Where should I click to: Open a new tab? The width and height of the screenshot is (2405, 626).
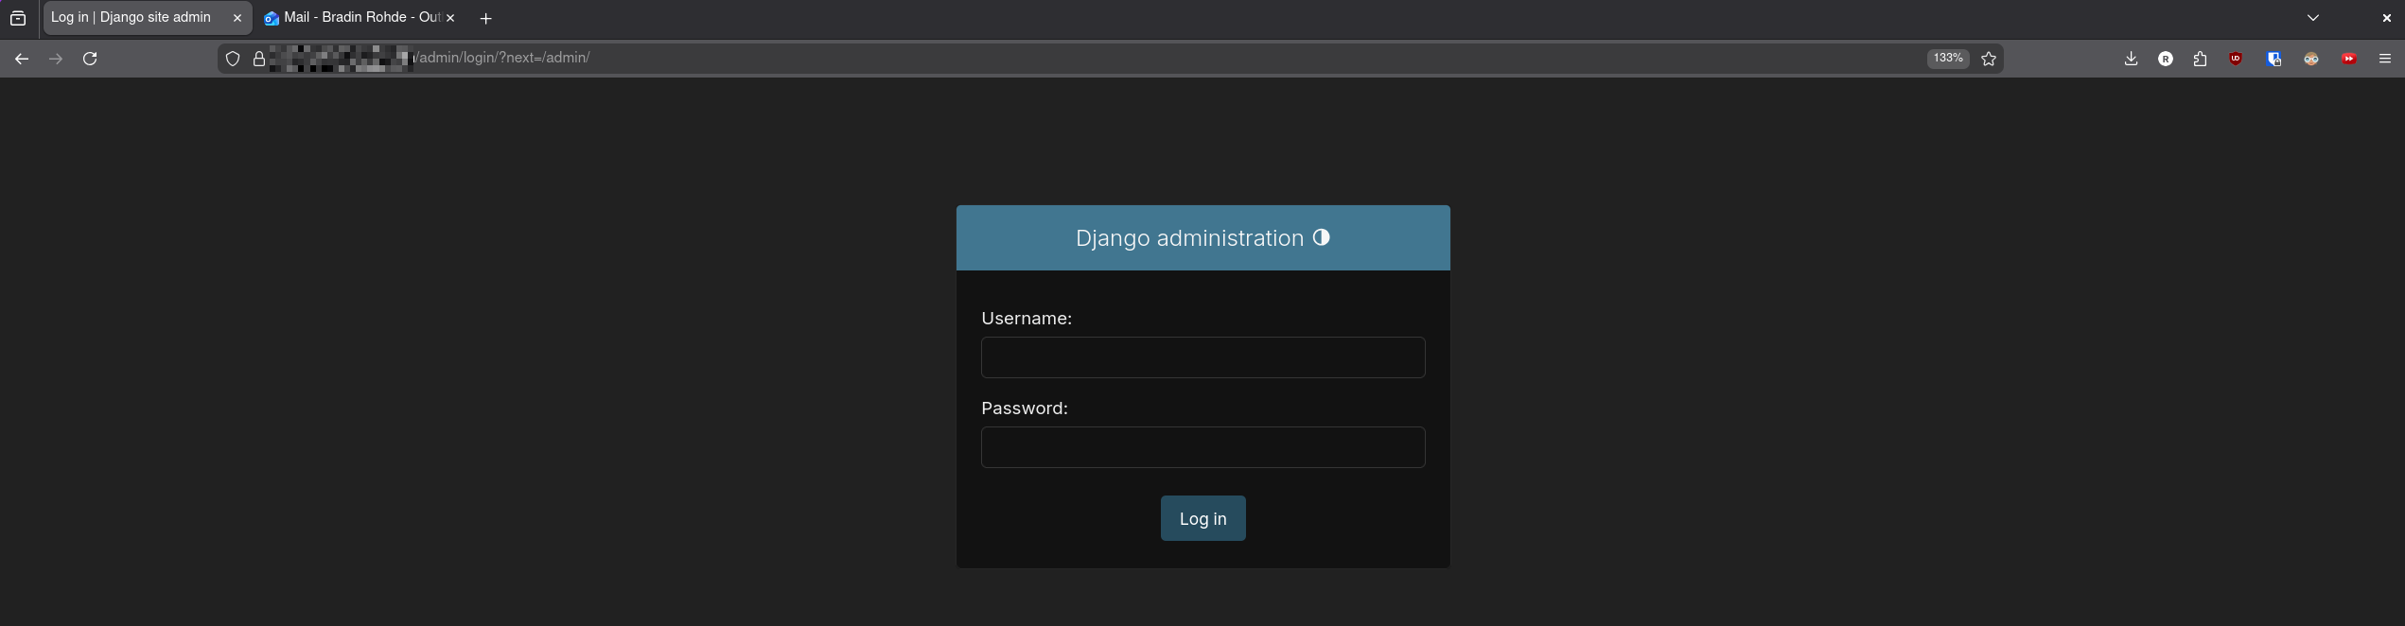[x=485, y=18]
